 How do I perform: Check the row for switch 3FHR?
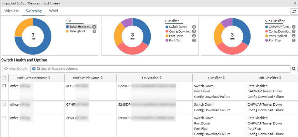pyautogui.click(x=4, y=86)
